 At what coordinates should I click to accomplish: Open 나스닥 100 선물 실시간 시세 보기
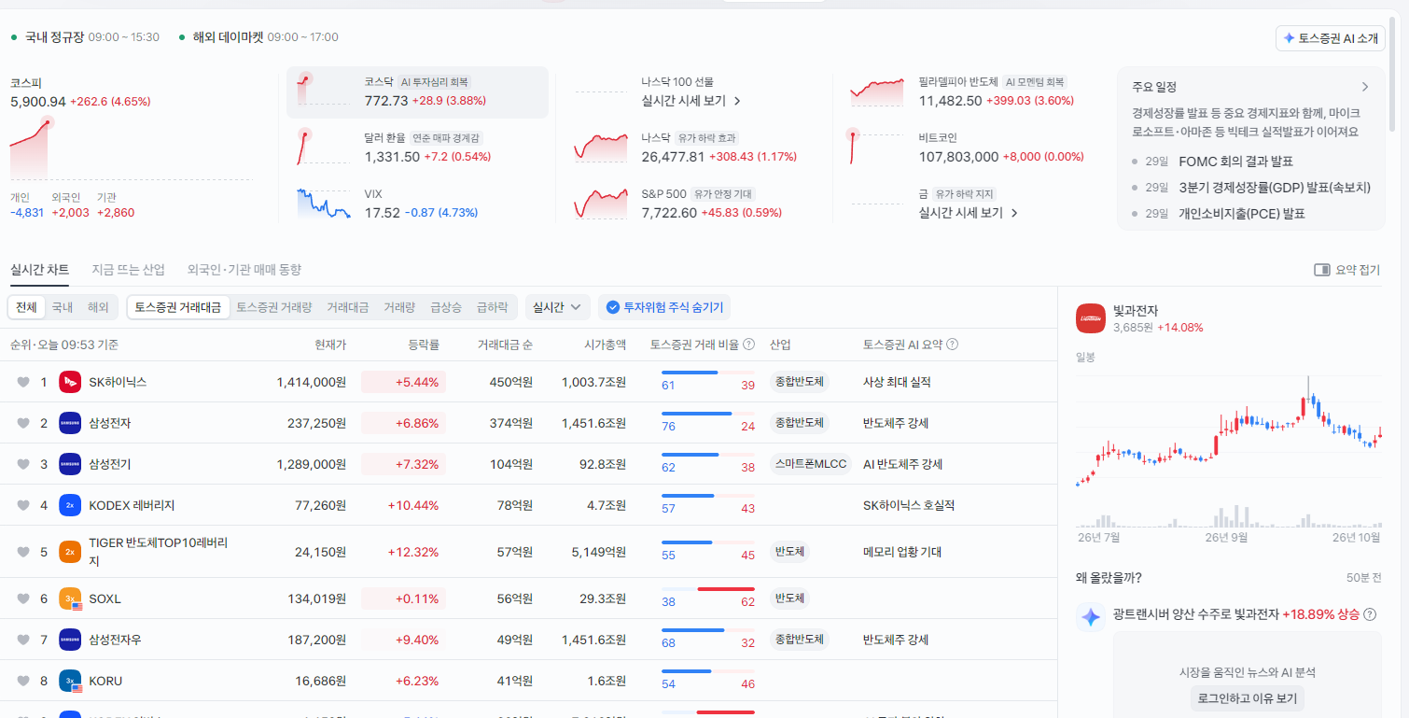(691, 101)
